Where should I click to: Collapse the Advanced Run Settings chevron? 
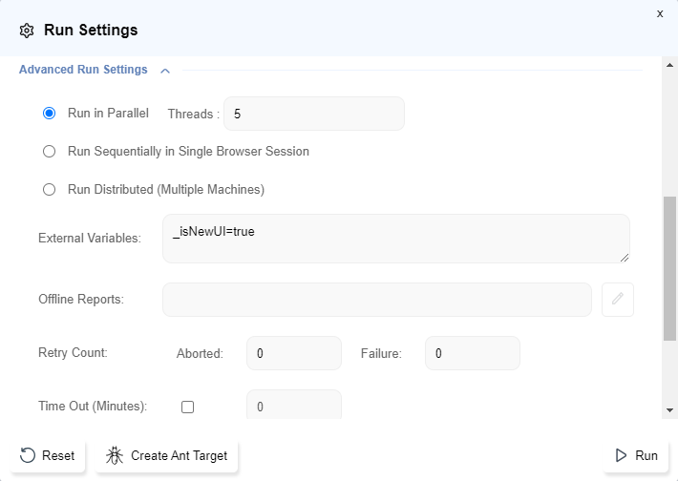pos(165,71)
